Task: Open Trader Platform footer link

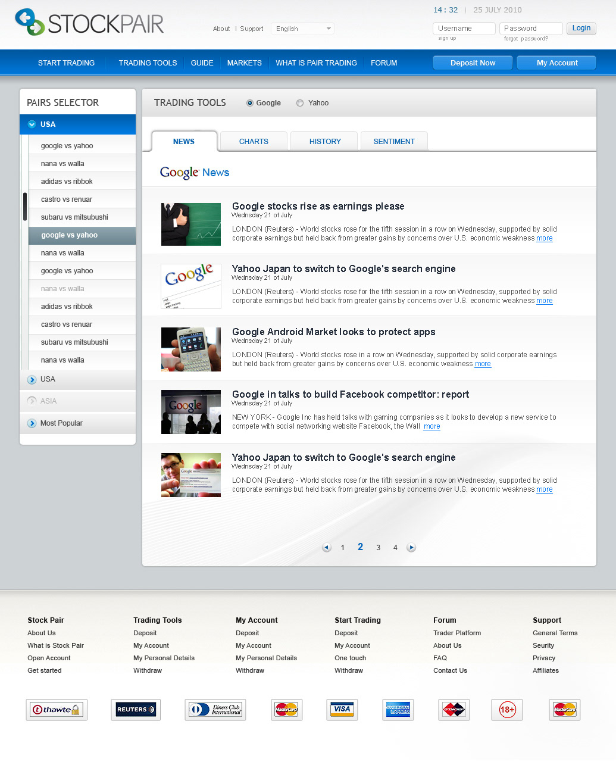Action: tap(457, 633)
